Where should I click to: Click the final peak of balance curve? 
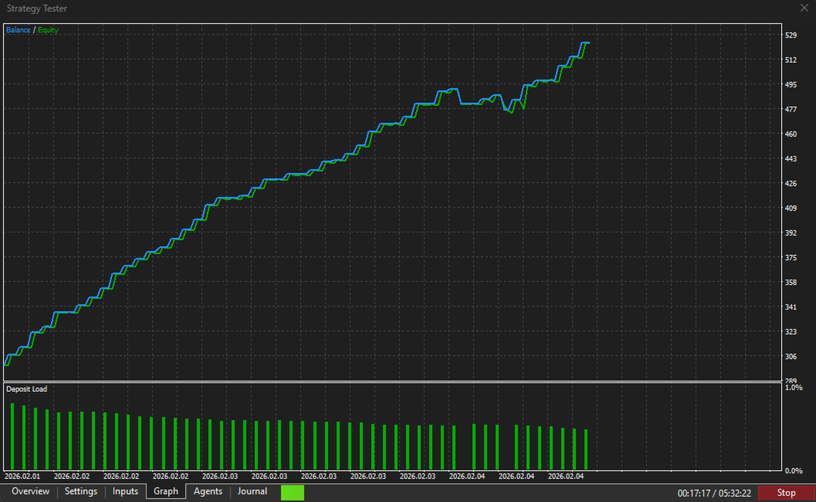(x=585, y=42)
